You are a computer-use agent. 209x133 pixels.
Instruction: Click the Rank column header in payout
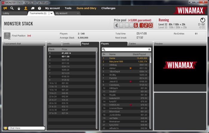(52, 49)
